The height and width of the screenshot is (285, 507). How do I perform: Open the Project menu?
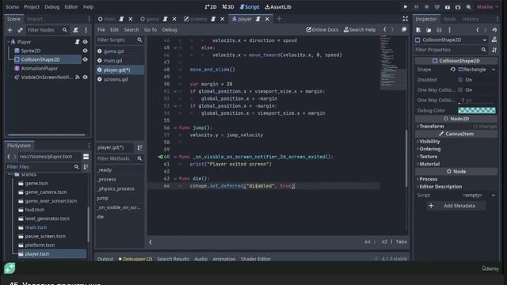click(32, 7)
